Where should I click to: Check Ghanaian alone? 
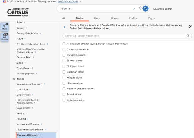64,72
